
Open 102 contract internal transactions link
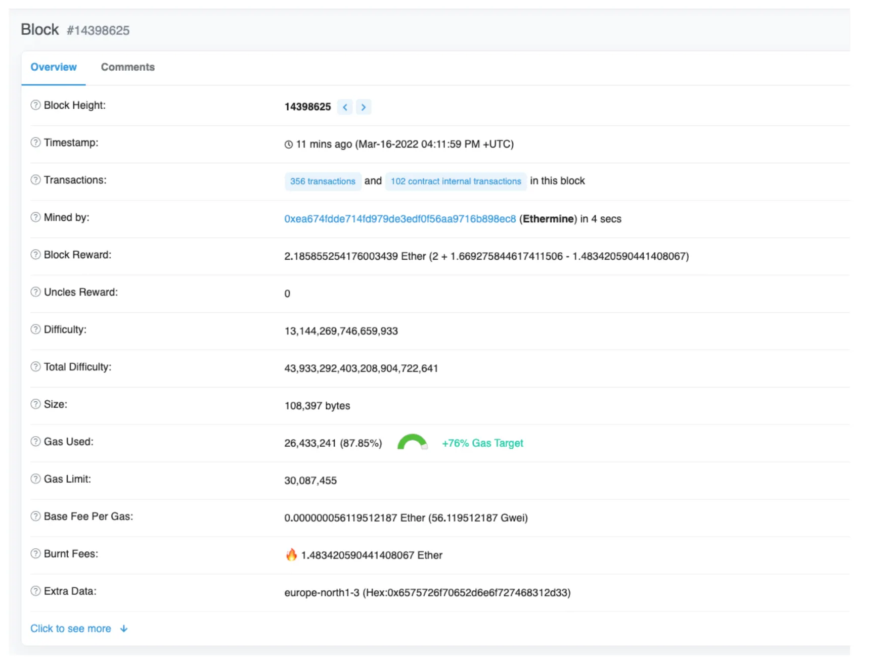pyautogui.click(x=456, y=181)
